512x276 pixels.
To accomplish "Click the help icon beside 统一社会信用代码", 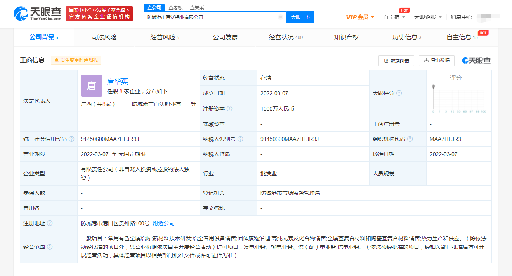I will pos(71,139).
